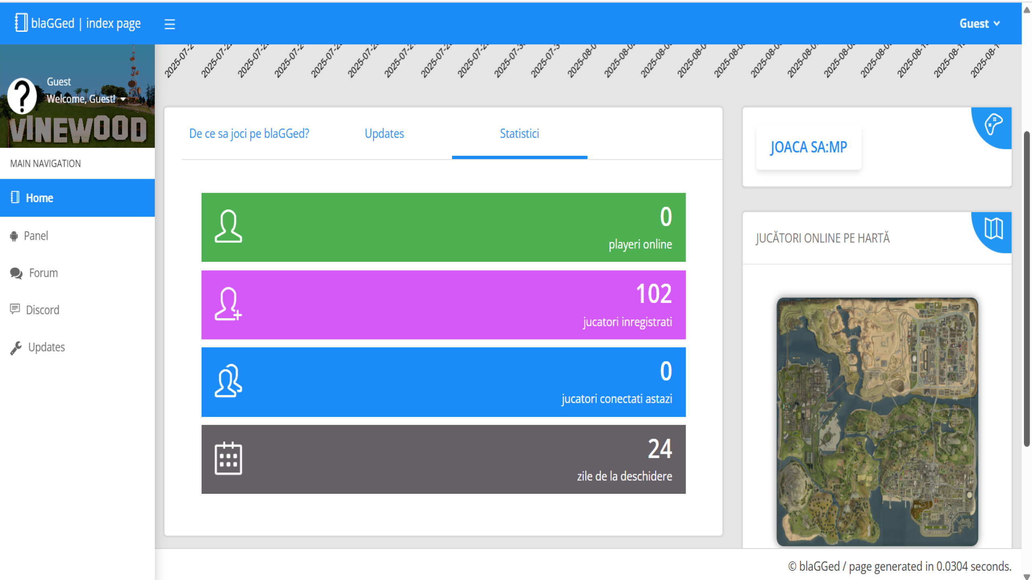
Task: Switch to the Updates tab
Action: 384,134
